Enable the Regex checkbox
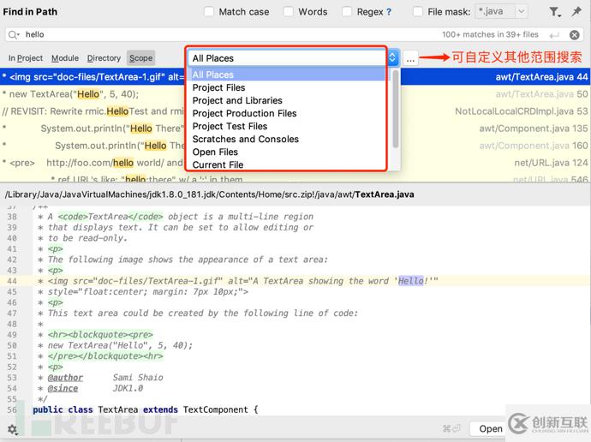591x442 pixels. [347, 12]
